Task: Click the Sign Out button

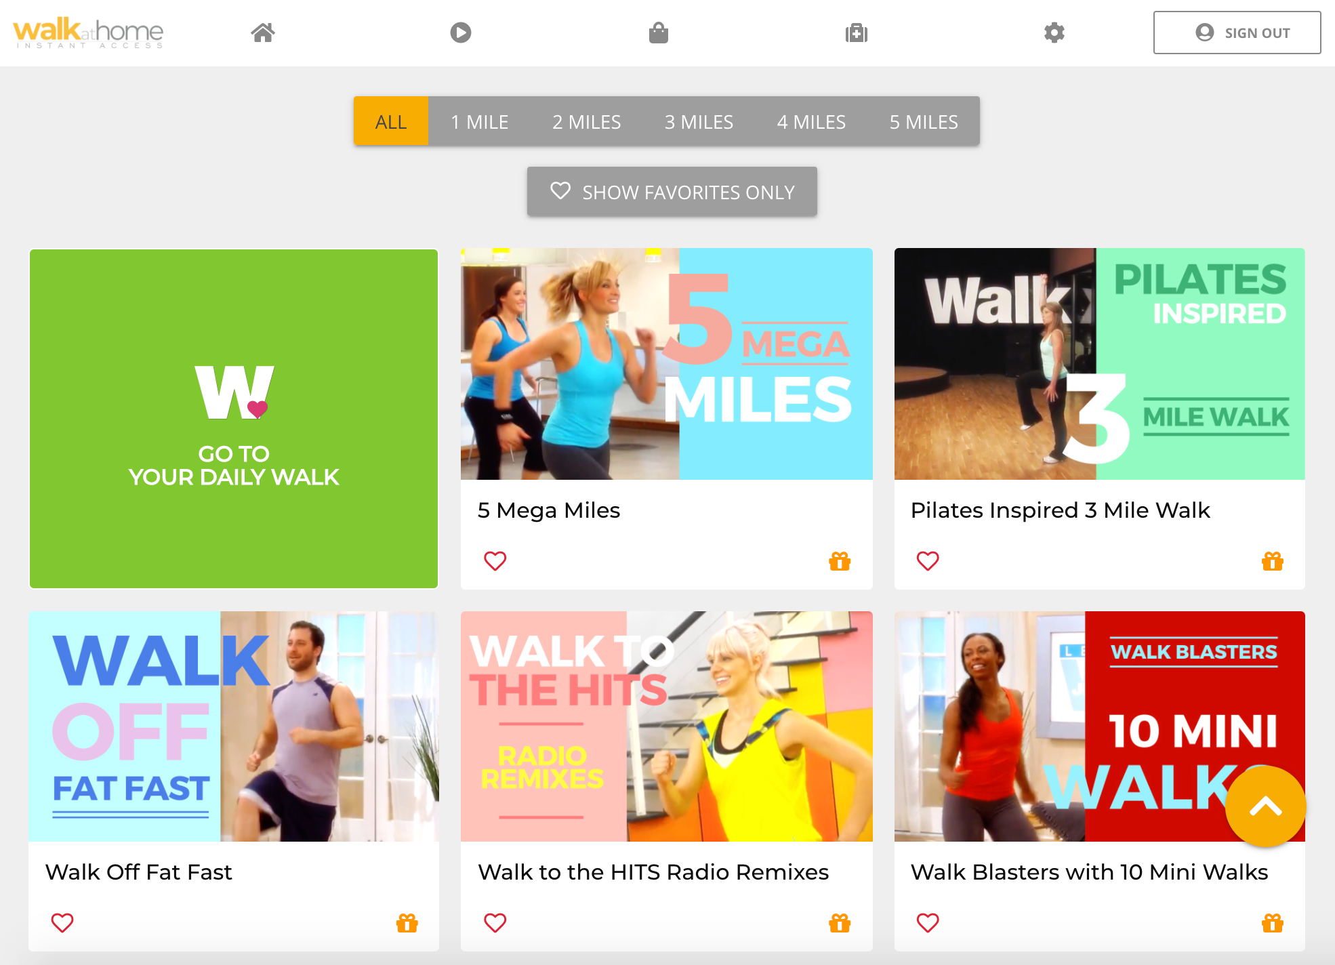Action: pos(1237,33)
